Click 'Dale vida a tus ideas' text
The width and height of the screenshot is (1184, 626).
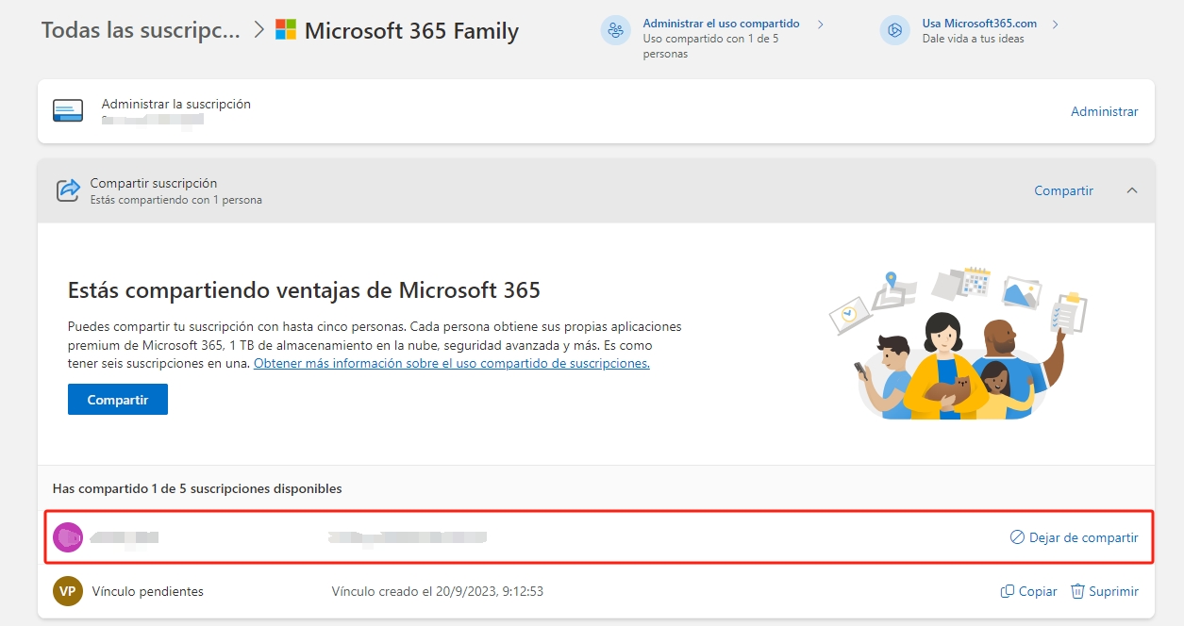coord(974,39)
